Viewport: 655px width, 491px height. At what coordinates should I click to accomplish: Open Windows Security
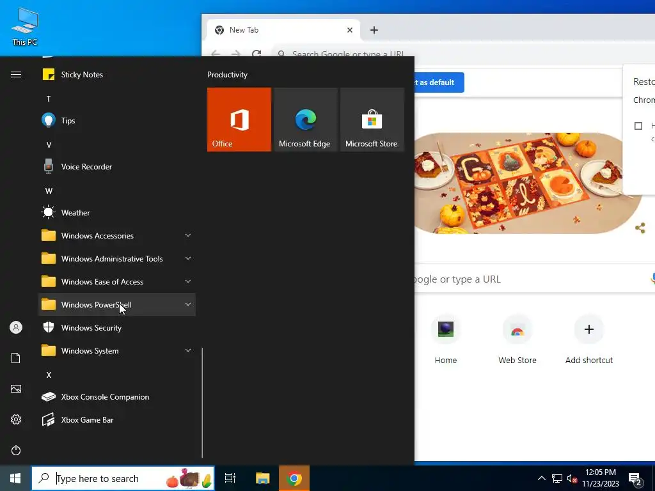tap(117, 328)
